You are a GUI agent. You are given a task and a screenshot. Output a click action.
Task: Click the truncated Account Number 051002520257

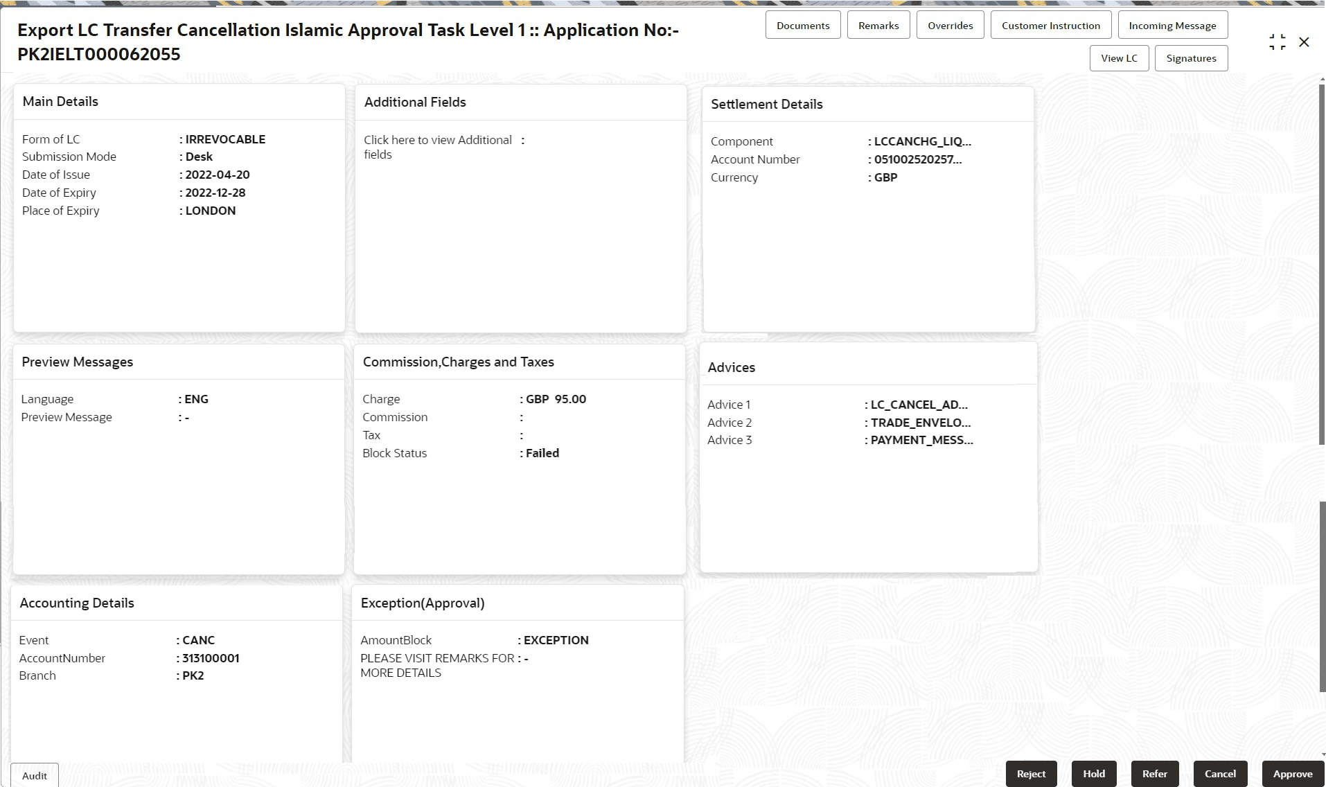coord(916,159)
